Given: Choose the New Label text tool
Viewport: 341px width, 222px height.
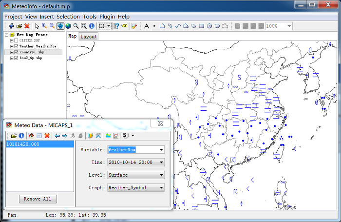Looking at the screenshot, I should tap(147, 26).
